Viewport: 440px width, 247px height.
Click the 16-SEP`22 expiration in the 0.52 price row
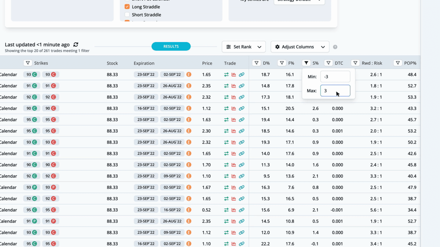coord(172,210)
